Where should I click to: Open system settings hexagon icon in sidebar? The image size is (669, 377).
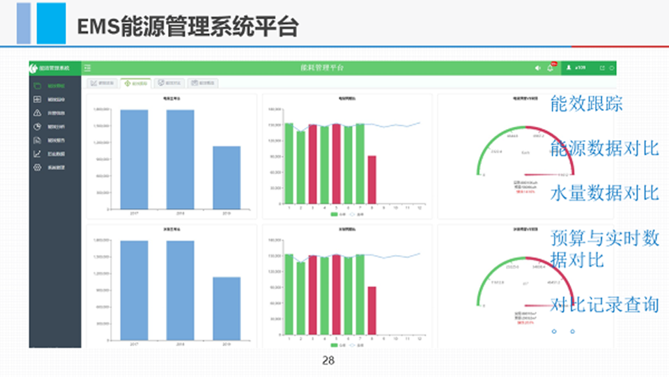38,167
